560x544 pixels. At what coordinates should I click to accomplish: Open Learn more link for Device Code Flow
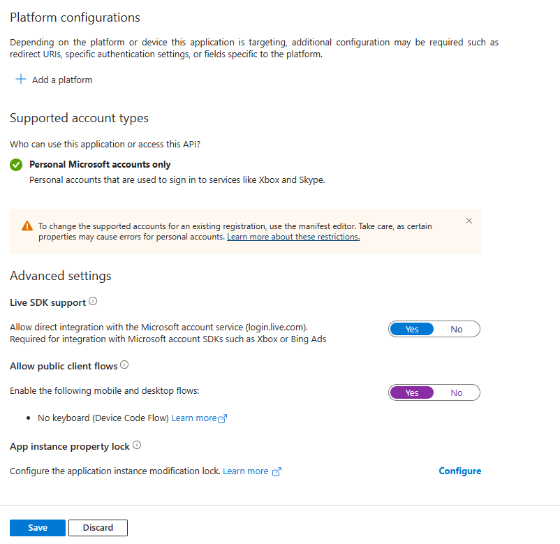[x=193, y=418]
